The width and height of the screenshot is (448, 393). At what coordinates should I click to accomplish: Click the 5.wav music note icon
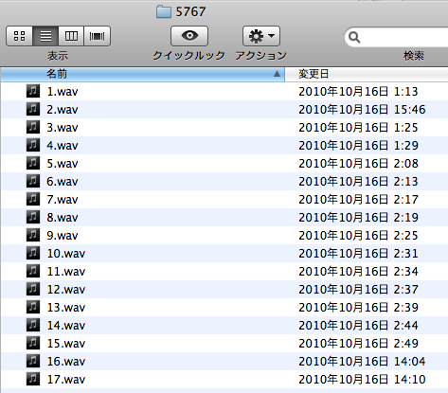(x=33, y=163)
